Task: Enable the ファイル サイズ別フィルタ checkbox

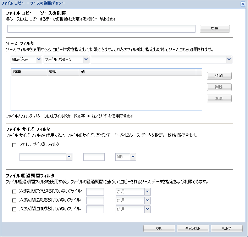Action: (14, 145)
